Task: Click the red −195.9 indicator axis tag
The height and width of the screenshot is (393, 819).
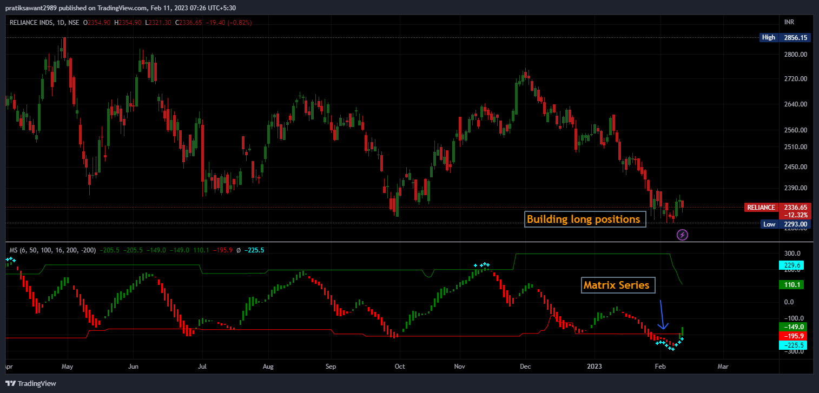Action: point(794,336)
